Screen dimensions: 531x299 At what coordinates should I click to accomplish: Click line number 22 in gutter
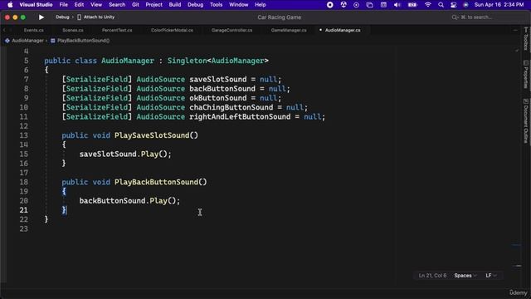pos(24,219)
